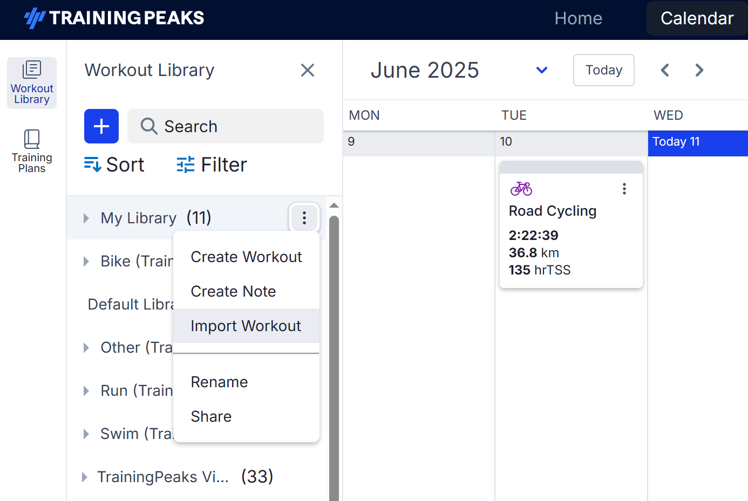Go to next month arrow
This screenshot has height=501, width=748.
click(699, 70)
